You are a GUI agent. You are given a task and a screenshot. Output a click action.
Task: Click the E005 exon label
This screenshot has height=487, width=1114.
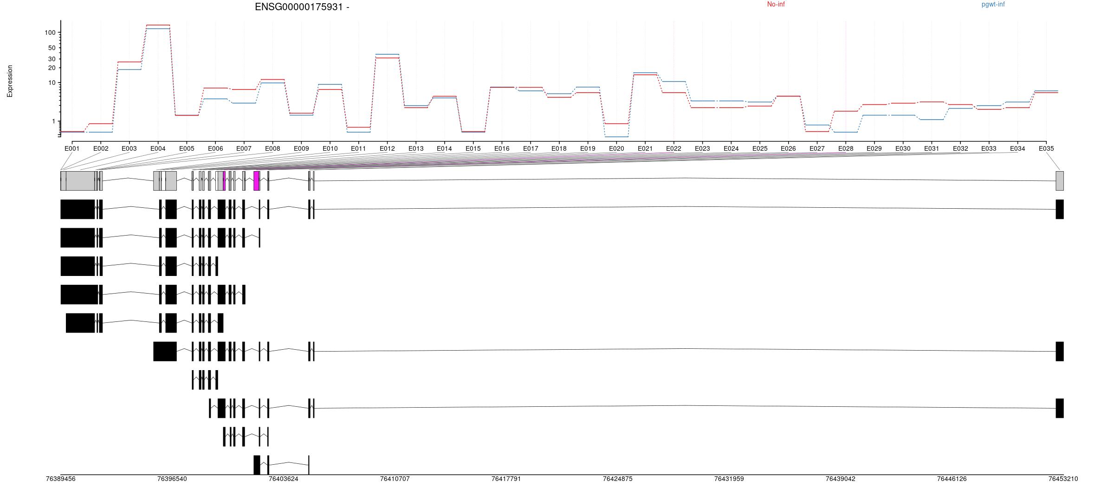187,148
